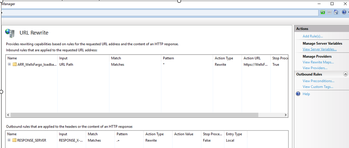349x148 pixels.
Task: Click the stop loading icon
Action: pos(329,12)
